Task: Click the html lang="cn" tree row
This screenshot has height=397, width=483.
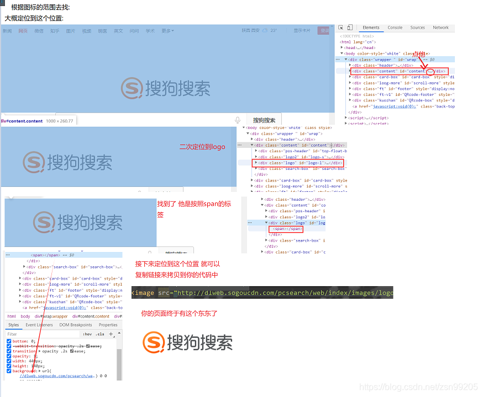Action: [x=358, y=42]
